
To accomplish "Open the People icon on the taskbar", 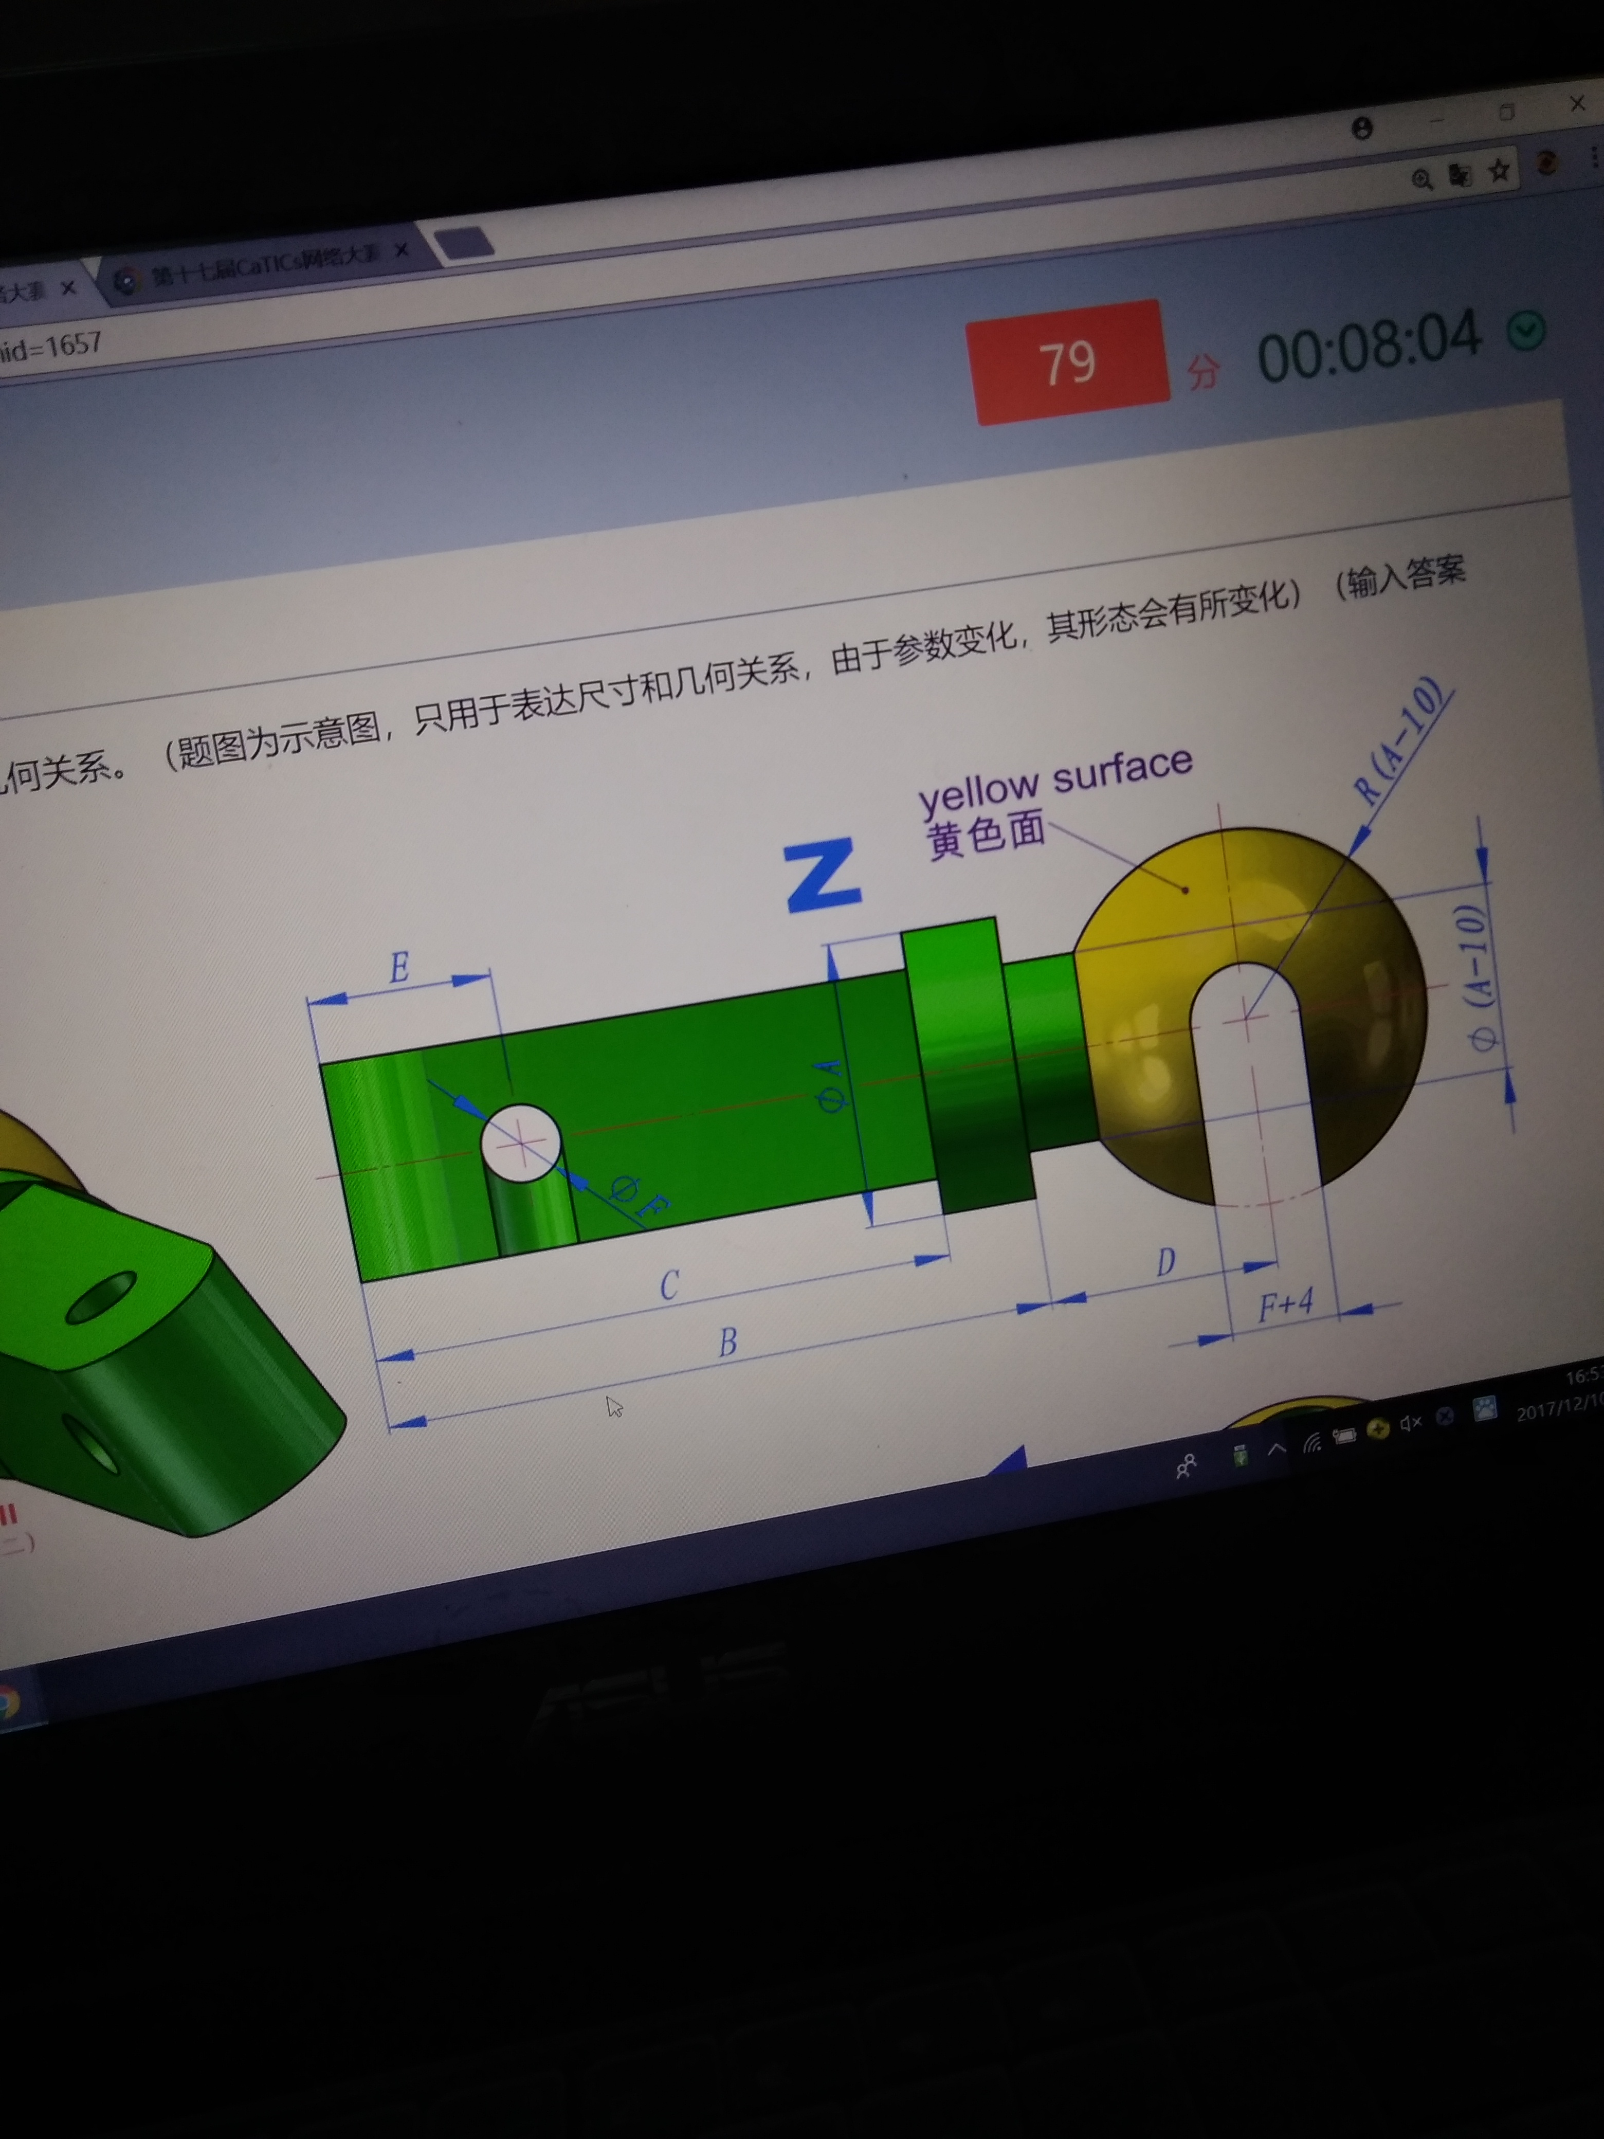I will (x=1187, y=1466).
